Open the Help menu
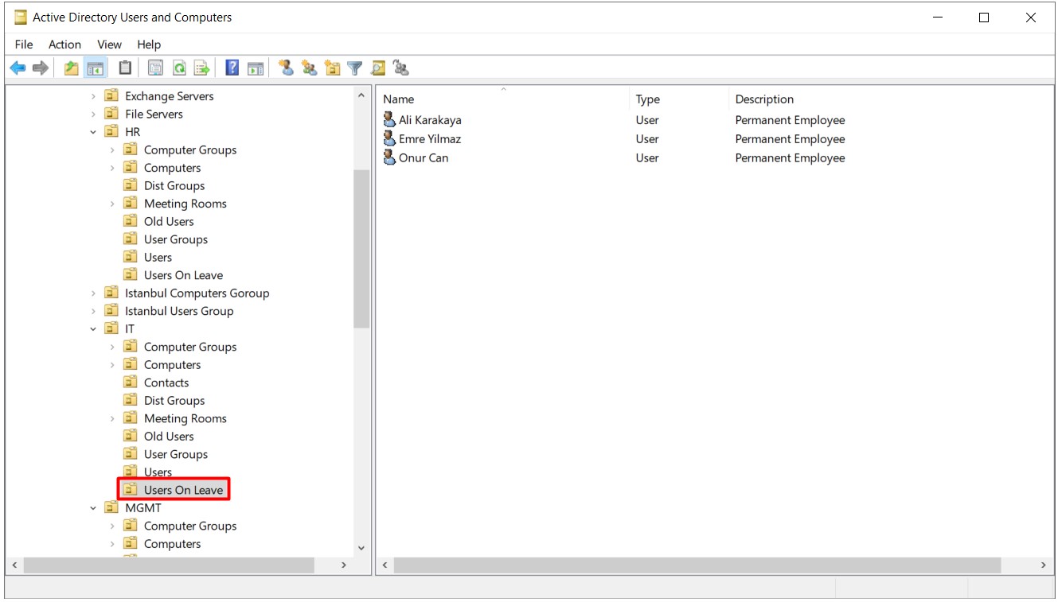Screen dimensions: 1058x602 [149, 45]
